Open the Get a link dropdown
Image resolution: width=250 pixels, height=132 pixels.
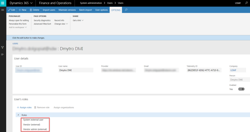coord(78,20)
